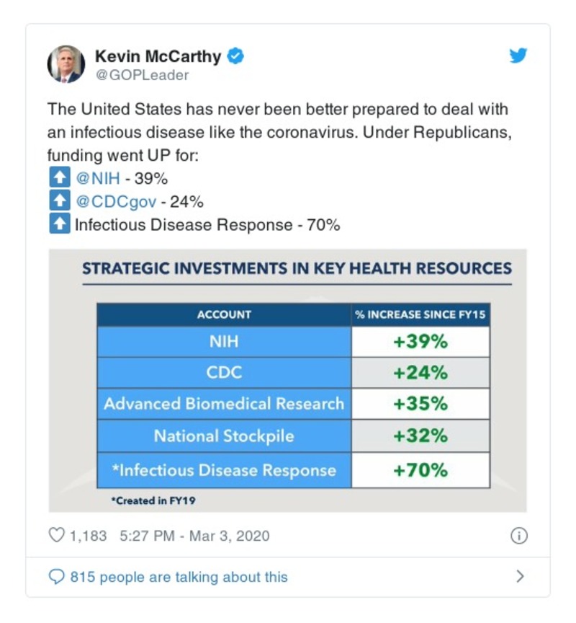Click the Kevin McCarthy display name

click(157, 56)
